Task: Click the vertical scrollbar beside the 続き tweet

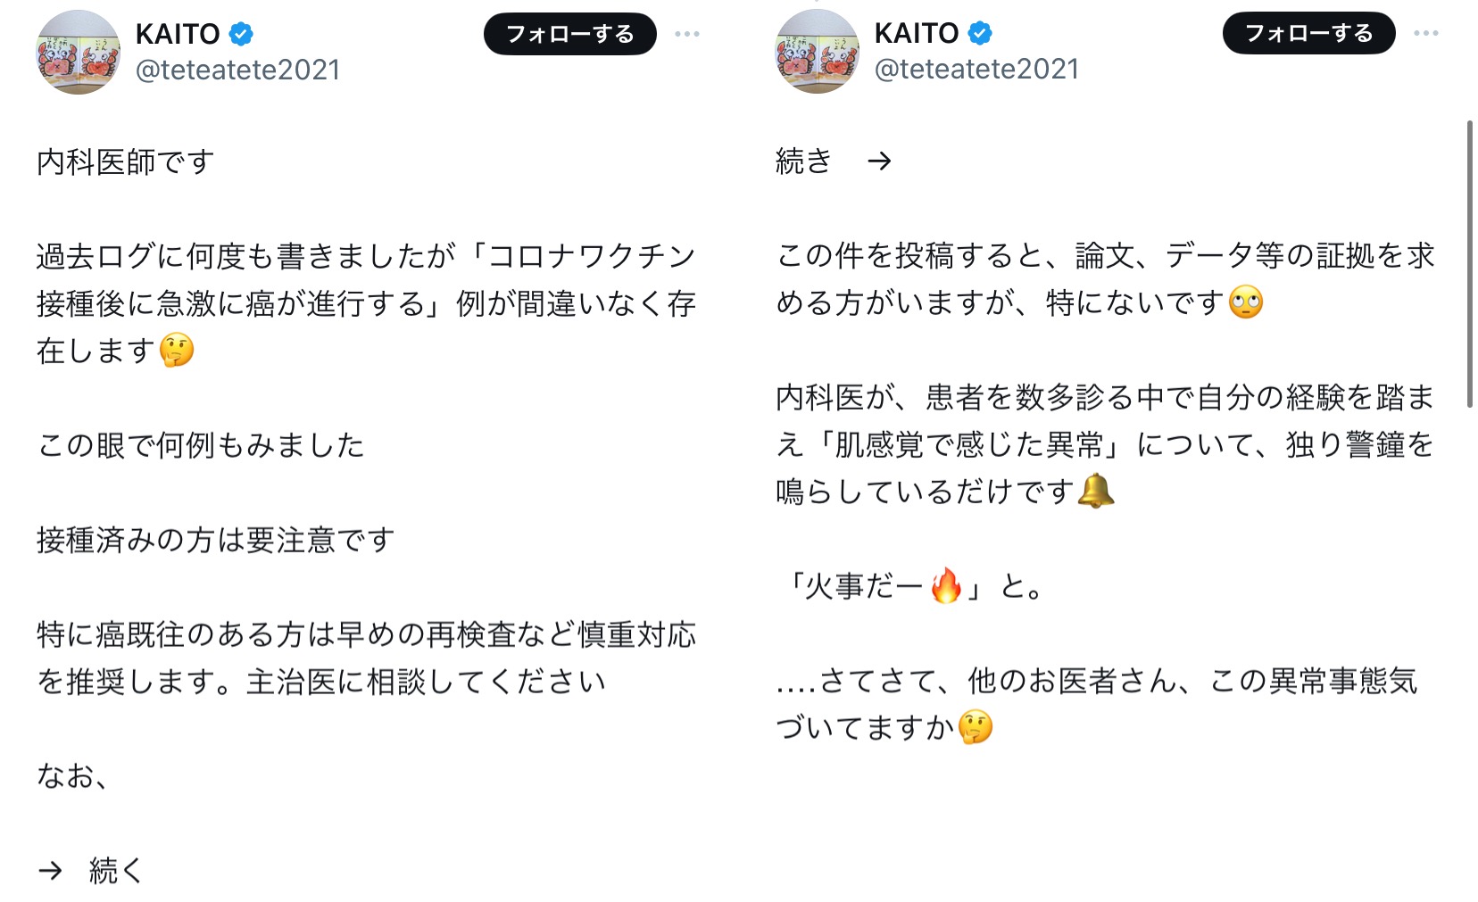Action: pyautogui.click(x=1469, y=264)
